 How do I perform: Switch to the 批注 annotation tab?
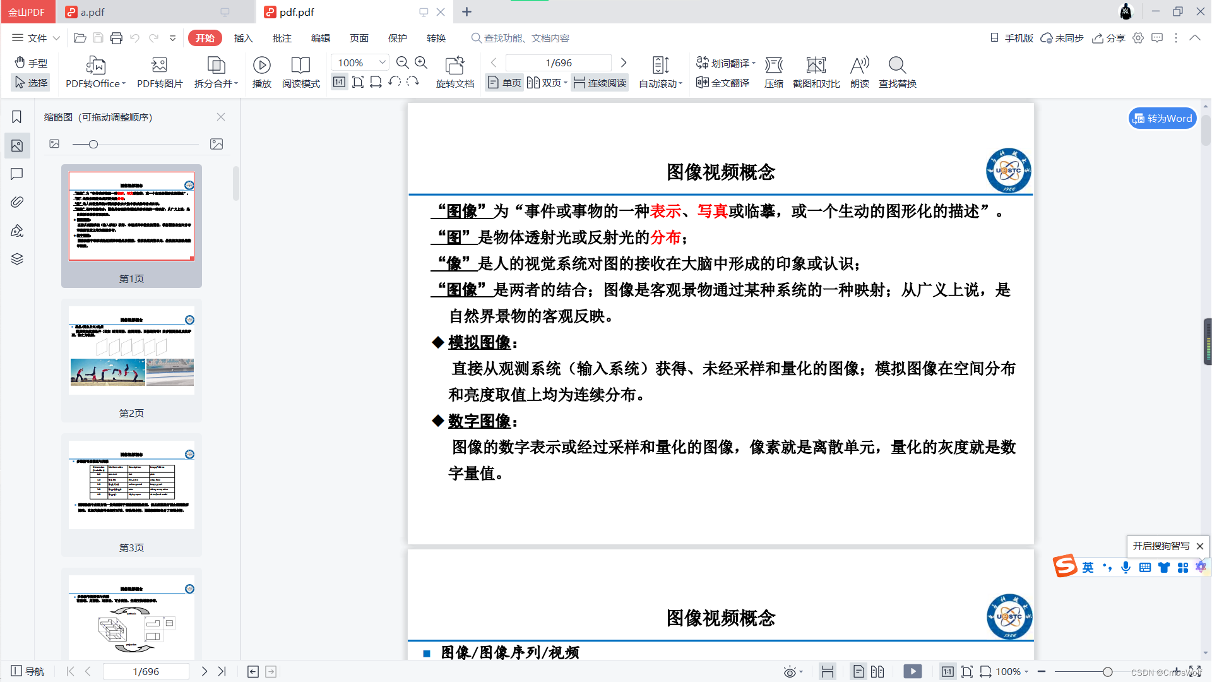282,38
